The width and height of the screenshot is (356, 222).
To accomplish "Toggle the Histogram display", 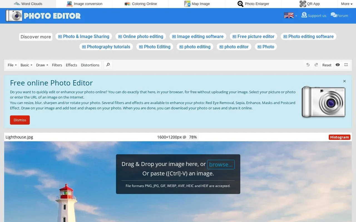I will 339,137.
